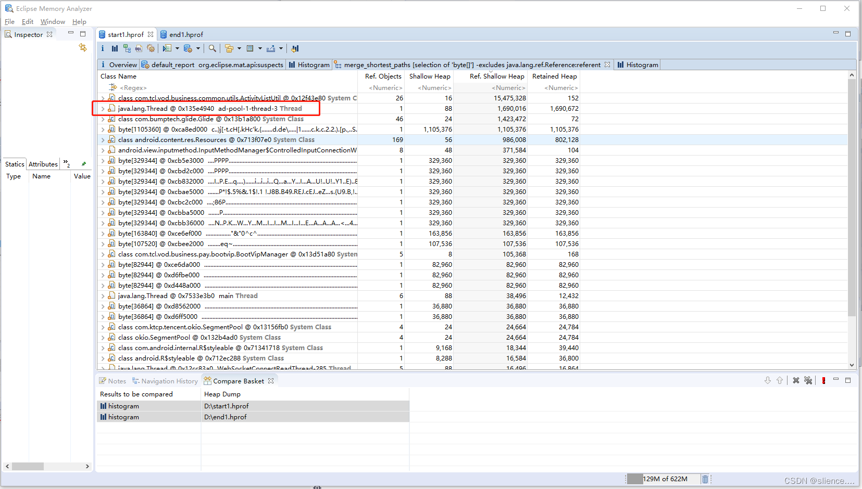Open the query browser database icon
Viewport: 862px width, 489px height.
pyautogui.click(x=188, y=48)
